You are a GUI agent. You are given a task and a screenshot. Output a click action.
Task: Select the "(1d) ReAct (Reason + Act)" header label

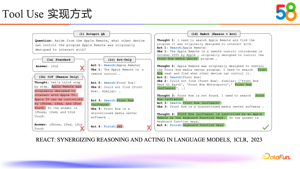tap(214, 34)
